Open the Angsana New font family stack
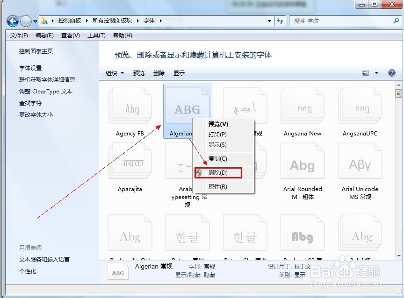This screenshot has height=298, width=404. pyautogui.click(x=302, y=107)
